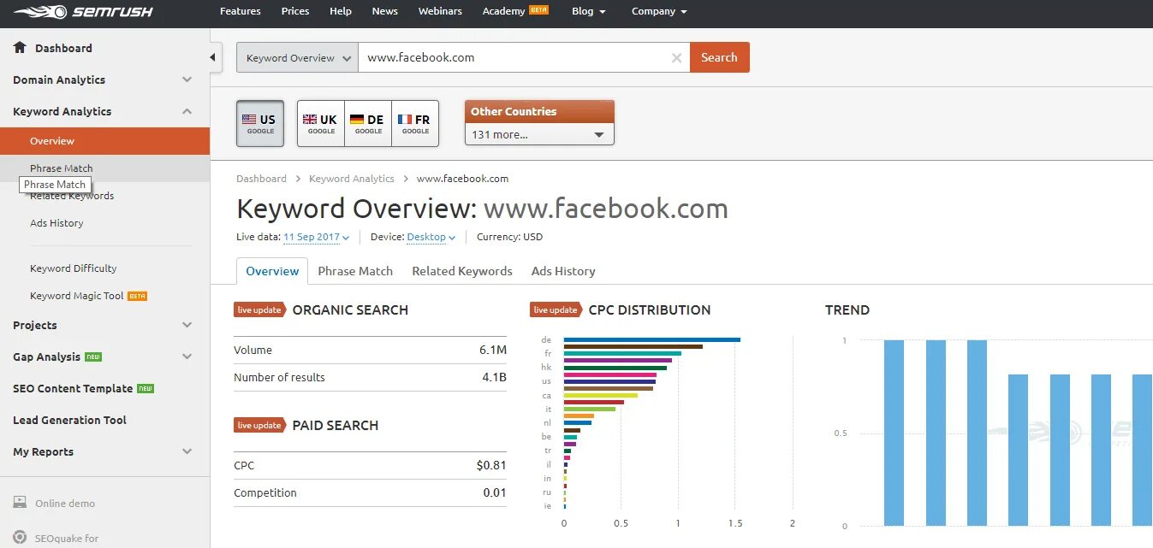Select the FR Google database
The height and width of the screenshot is (548, 1153).
point(415,124)
